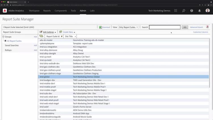This screenshot has height=120, width=213.
Task: Select the tmd-web-retail-prod1 row
Action: (123, 100)
